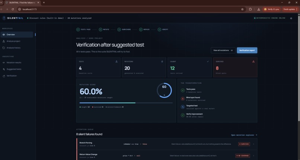
Task: Click the flask icon beside Analyze project
Action: (x=4, y=41)
